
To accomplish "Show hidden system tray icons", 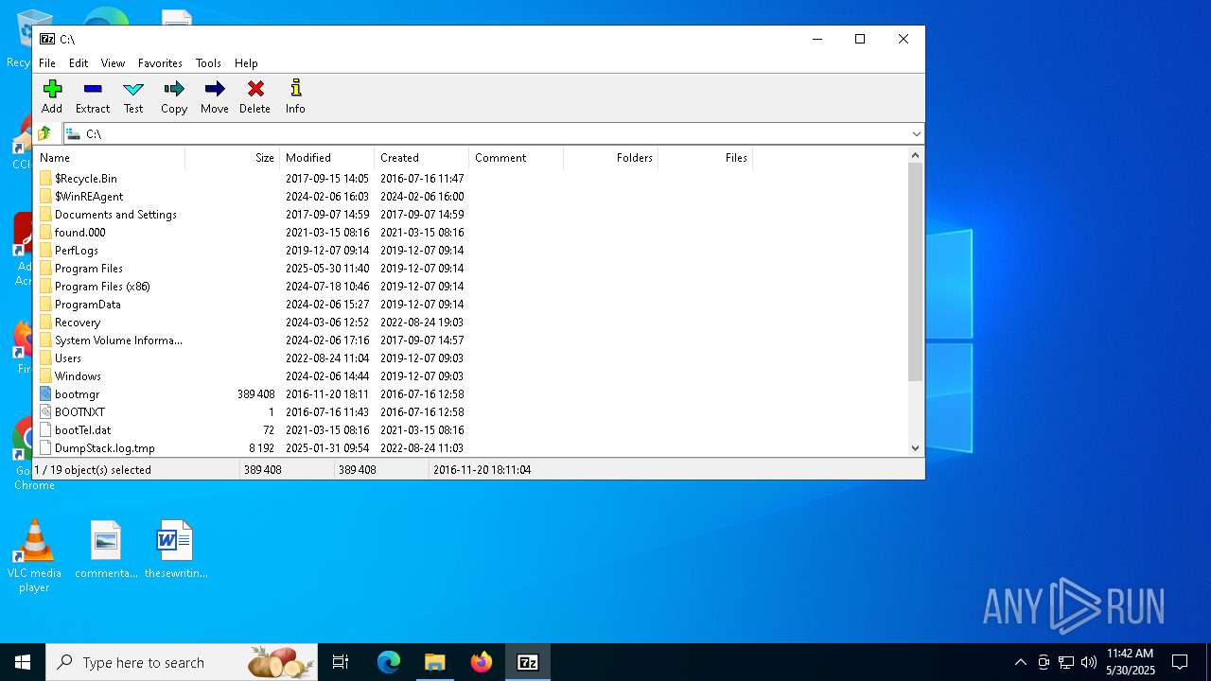I will (x=1020, y=662).
